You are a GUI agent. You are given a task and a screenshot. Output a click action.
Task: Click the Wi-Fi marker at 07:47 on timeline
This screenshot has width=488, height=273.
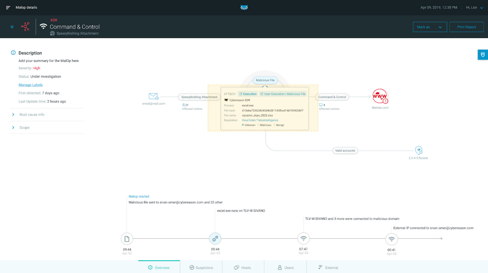pos(303,238)
